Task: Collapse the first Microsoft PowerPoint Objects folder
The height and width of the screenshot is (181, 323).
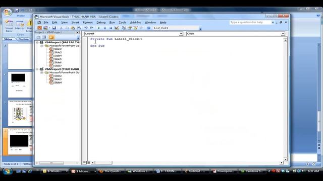Action: pos(42,46)
